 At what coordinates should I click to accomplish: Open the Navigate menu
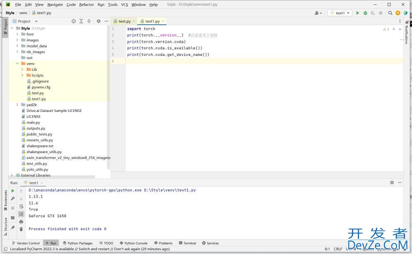55,5
